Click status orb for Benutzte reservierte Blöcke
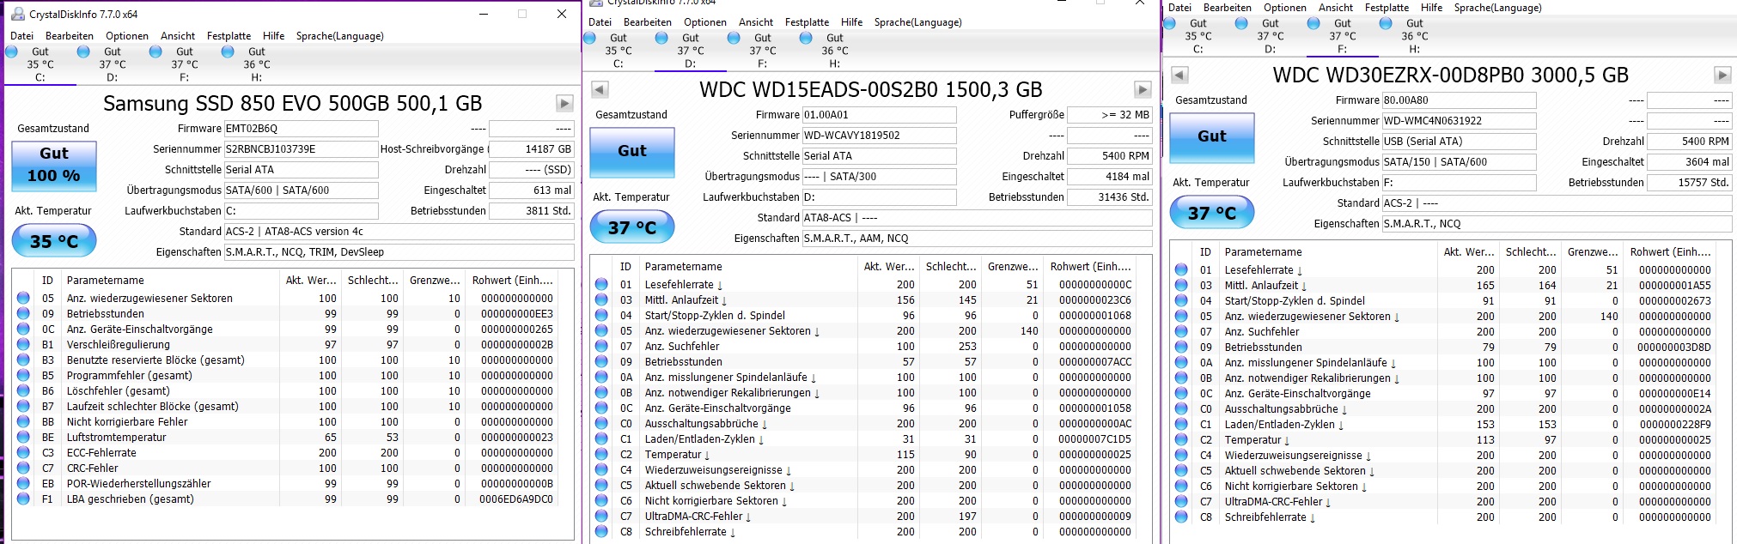The height and width of the screenshot is (544, 1737). [23, 360]
